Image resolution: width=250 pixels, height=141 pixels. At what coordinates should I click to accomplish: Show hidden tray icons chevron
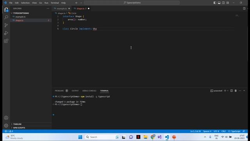(x=205, y=137)
